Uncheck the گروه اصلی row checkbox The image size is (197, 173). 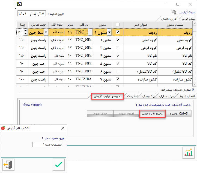tap(118, 40)
